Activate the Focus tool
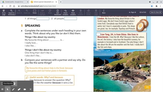The height and width of the screenshot is (92, 163). 35,11
